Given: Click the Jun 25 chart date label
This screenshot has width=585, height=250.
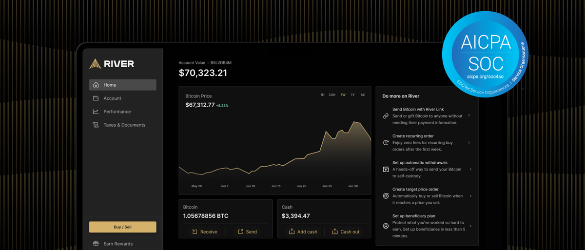Looking at the screenshot, I should click(327, 186).
